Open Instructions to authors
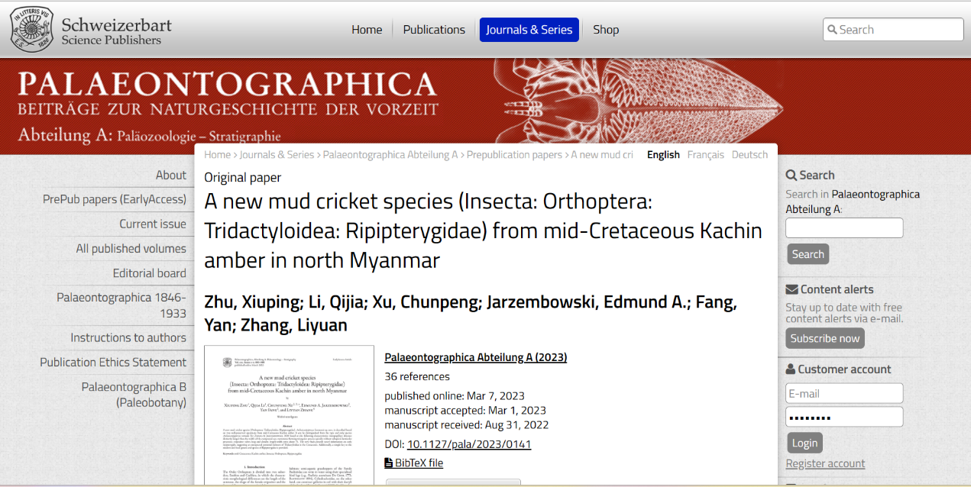Image resolution: width=971 pixels, height=487 pixels. pyautogui.click(x=128, y=337)
